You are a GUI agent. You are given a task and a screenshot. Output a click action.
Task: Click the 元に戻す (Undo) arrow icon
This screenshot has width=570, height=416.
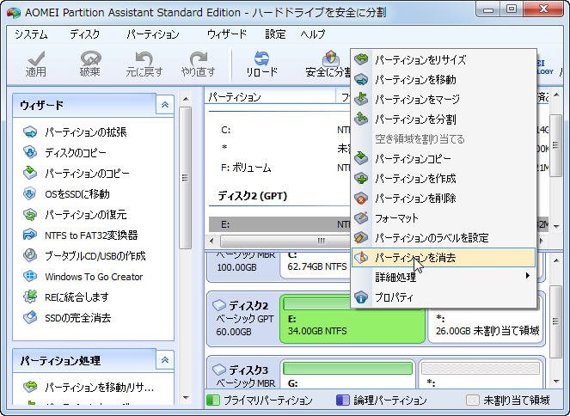tap(144, 58)
